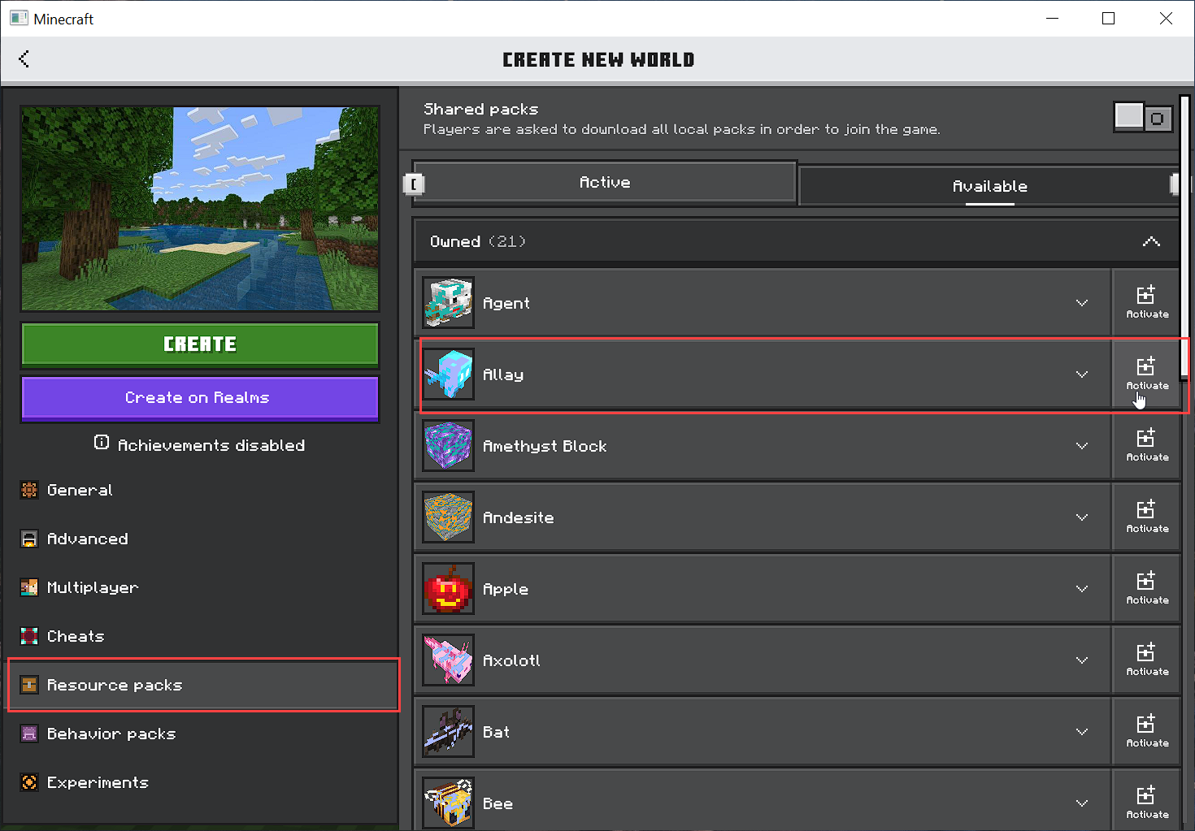Viewport: 1195px width, 831px height.
Task: Switch to the Available packs tab
Action: pyautogui.click(x=989, y=186)
